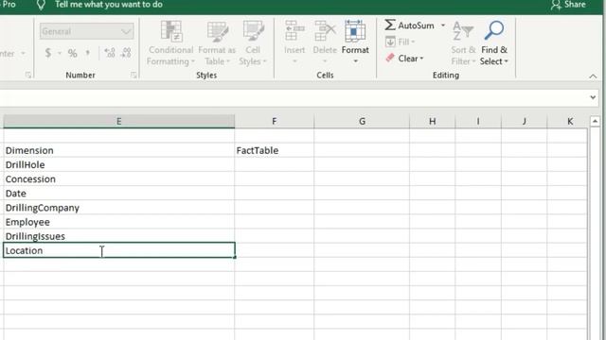Image resolution: width=606 pixels, height=340 pixels.
Task: Select the cell containing Dimension
Action: point(118,150)
